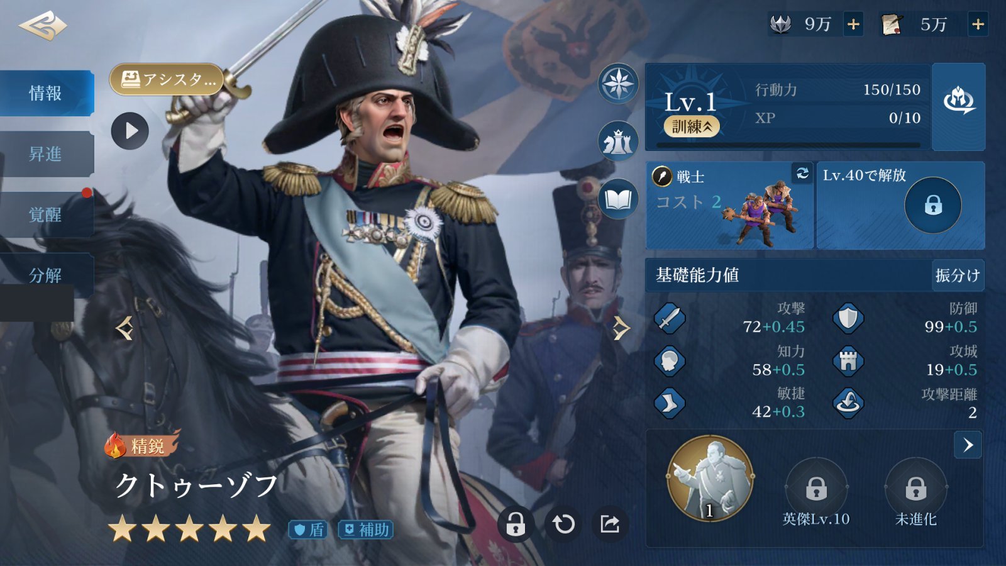The image size is (1006, 566).
Task: Open the compass star emblem icon
Action: pos(618,83)
